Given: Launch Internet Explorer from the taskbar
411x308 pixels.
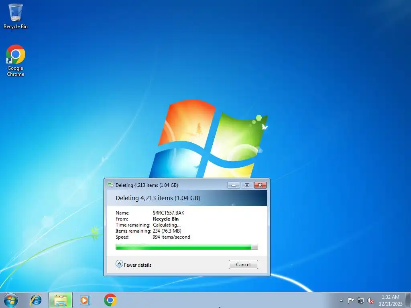Looking at the screenshot, I should click(x=36, y=300).
